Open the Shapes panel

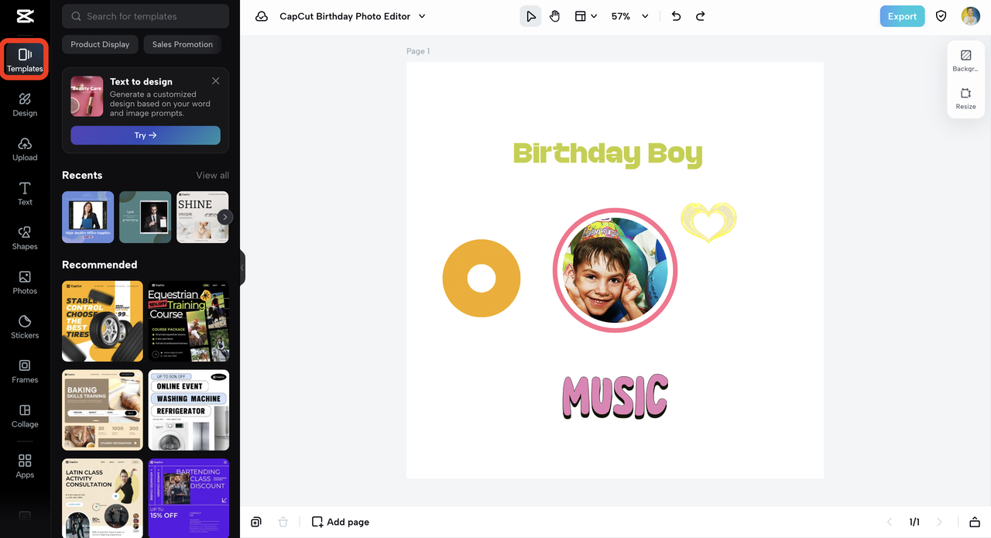25,238
